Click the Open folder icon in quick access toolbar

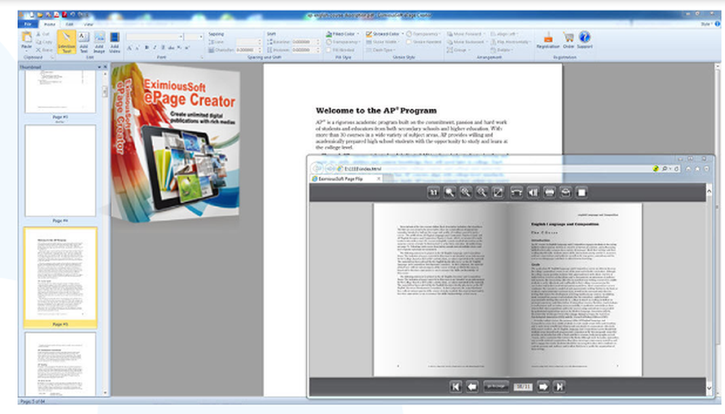click(x=40, y=15)
